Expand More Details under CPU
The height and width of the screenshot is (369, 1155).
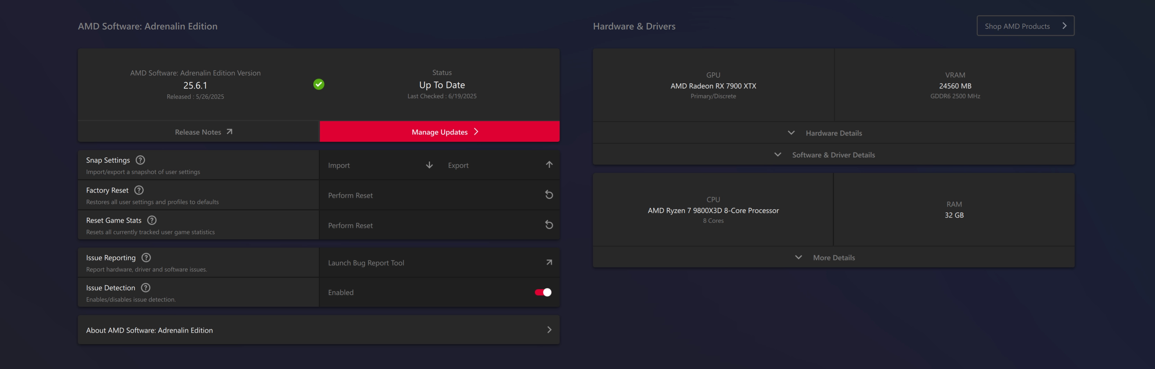pyautogui.click(x=833, y=257)
